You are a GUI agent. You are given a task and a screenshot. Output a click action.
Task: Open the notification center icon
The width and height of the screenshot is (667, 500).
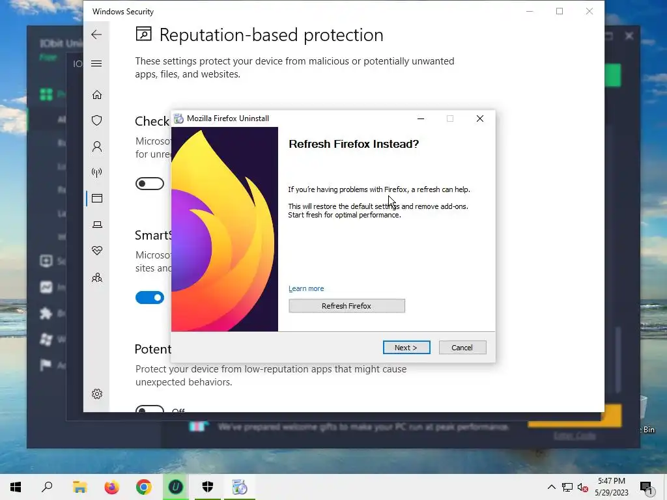click(x=646, y=488)
